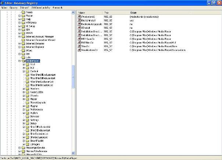The width and height of the screenshot is (222, 160).
Task: Select the Publish subkey
Action: pos(34,113)
